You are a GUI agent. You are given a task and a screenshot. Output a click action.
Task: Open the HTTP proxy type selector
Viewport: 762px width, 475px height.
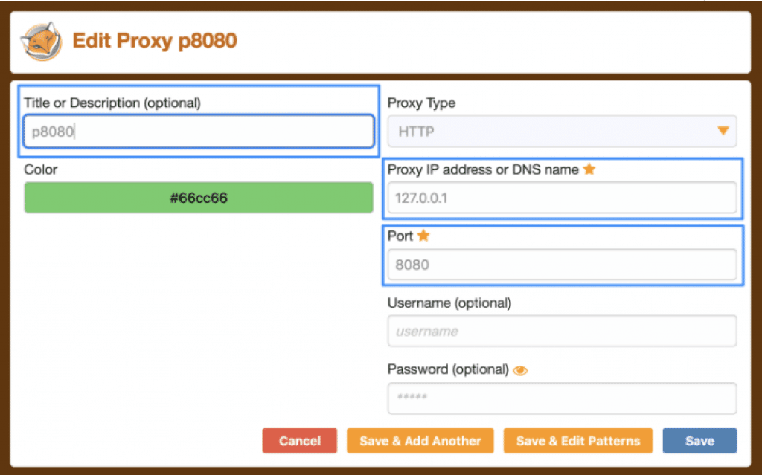562,131
